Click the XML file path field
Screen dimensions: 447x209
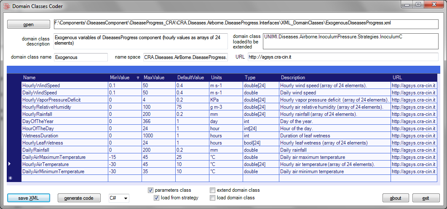pyautogui.click(x=246, y=24)
